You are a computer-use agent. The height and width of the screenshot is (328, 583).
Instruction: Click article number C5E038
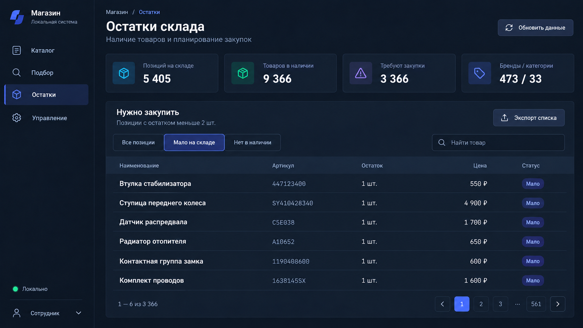coord(283,222)
